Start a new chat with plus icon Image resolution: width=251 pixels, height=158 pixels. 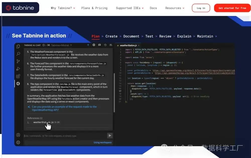88,45
